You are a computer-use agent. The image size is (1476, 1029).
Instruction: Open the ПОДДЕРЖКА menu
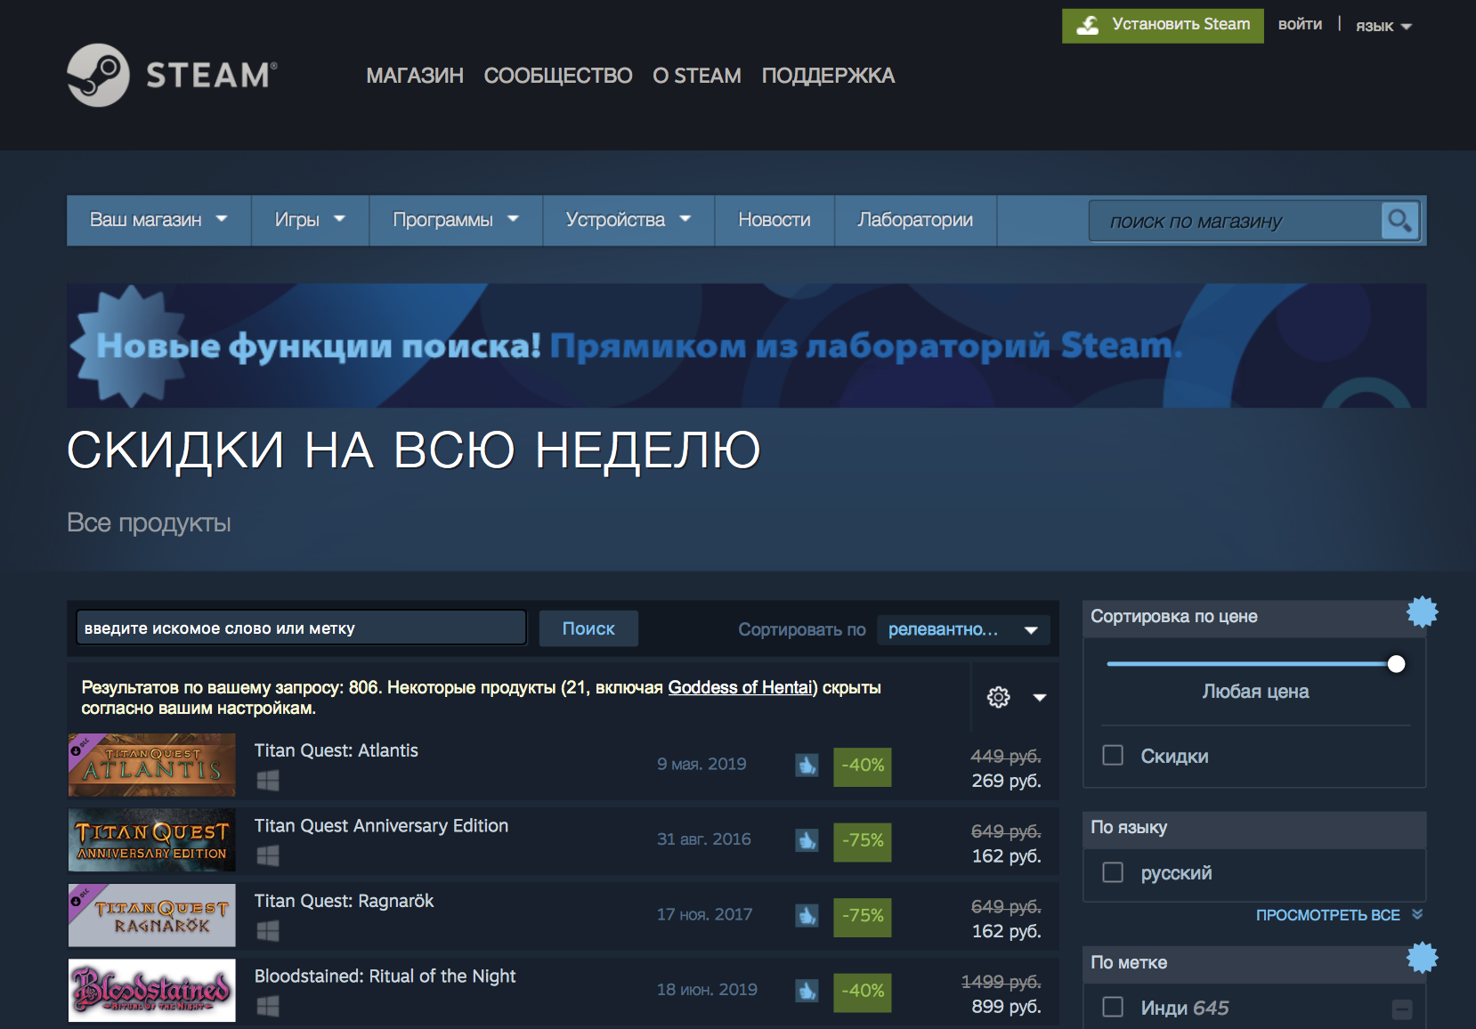pyautogui.click(x=828, y=76)
